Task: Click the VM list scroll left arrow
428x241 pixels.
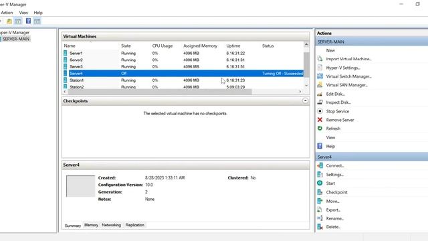Action: (x=65, y=92)
